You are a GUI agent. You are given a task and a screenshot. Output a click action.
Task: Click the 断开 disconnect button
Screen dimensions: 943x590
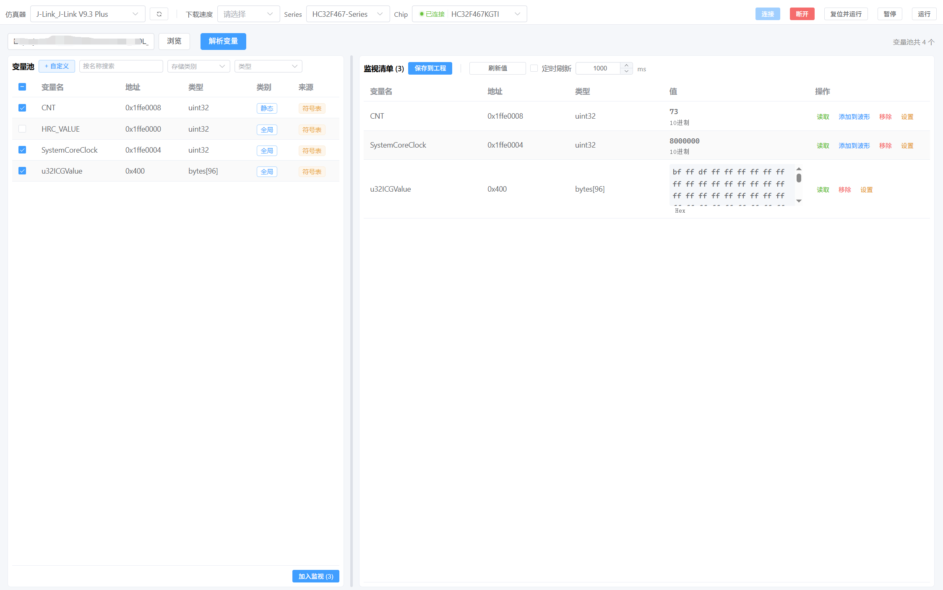click(x=802, y=14)
